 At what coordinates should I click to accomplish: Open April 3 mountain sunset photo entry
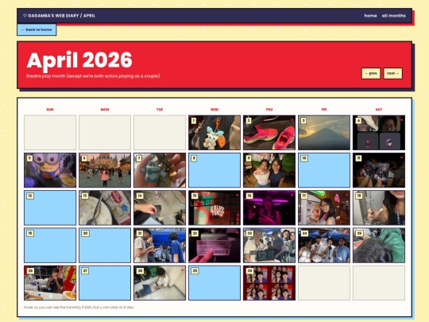(324, 133)
